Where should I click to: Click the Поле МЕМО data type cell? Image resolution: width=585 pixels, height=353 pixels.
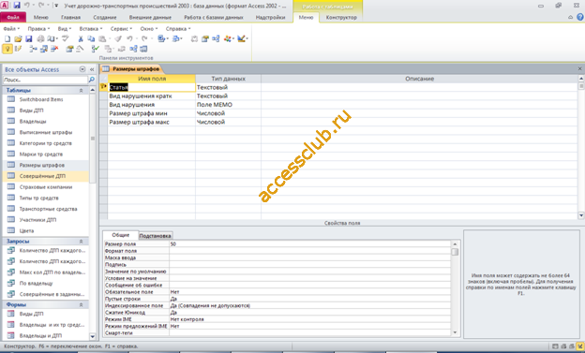pos(228,104)
